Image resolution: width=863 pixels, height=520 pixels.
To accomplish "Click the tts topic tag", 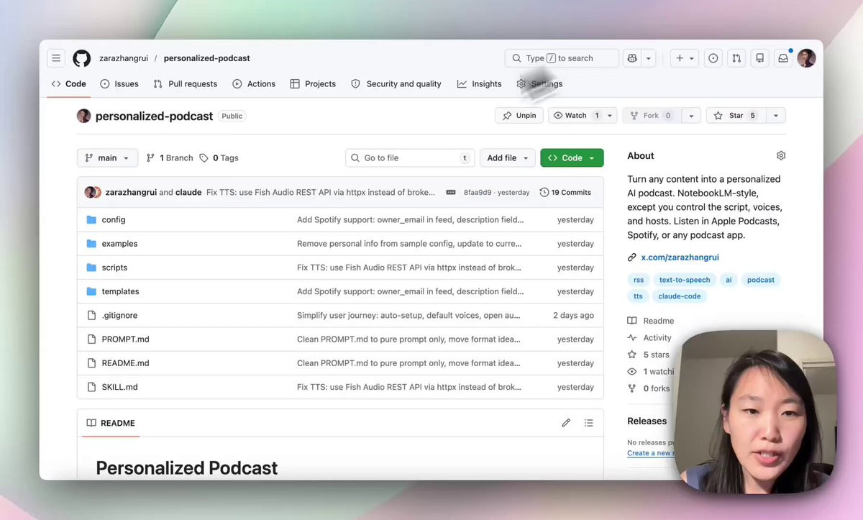I will 639,296.
